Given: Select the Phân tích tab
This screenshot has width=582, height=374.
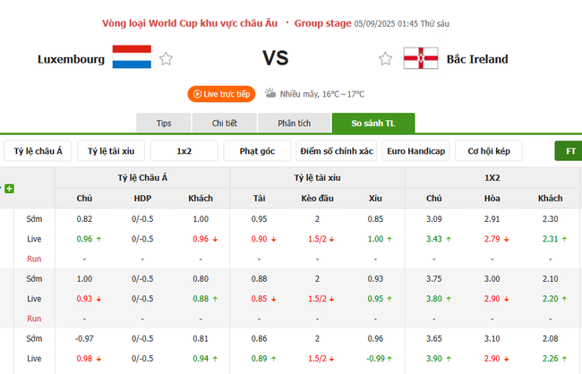Looking at the screenshot, I should [294, 123].
